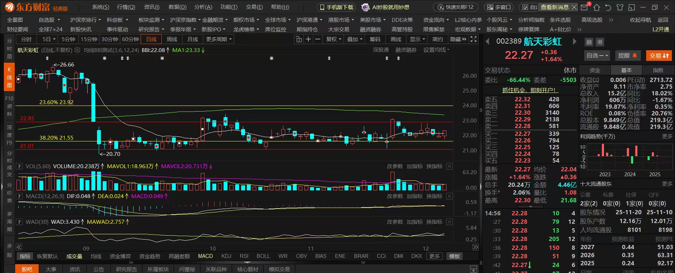Enter fullscreen chart mode
Viewport: 675px width, 273px height.
pyautogui.click(x=474, y=39)
